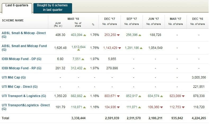
Task: Select AUM value 1,626.48
Action: pos(60,48)
